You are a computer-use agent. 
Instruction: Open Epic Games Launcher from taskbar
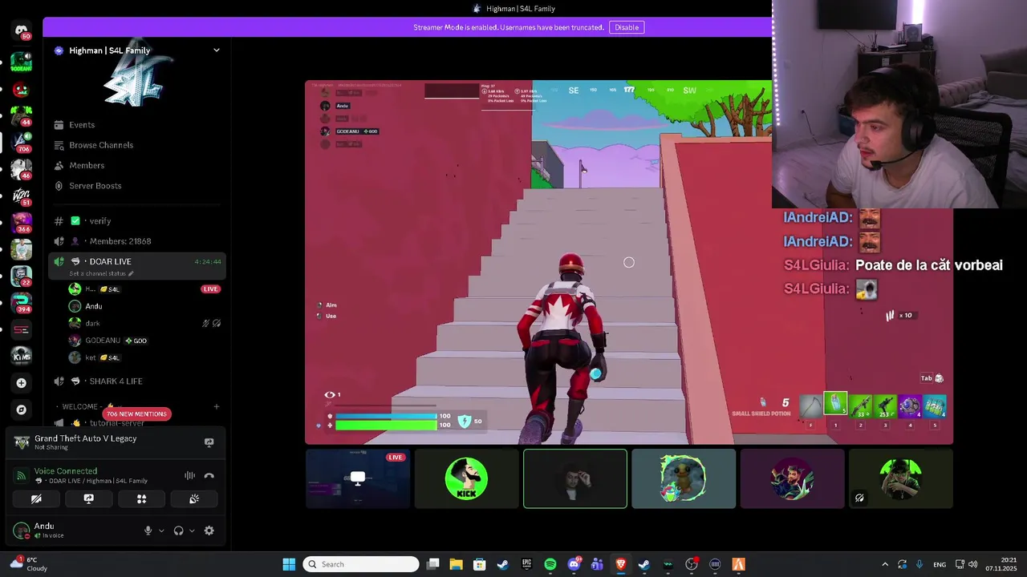point(527,564)
